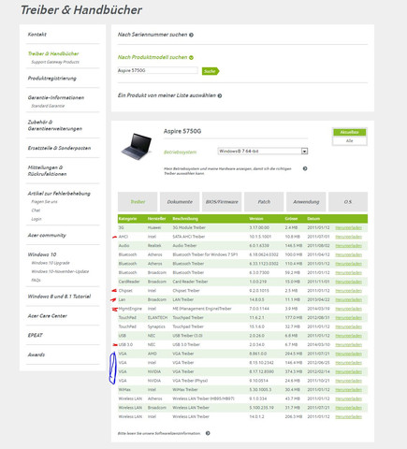407x449 pixels.
Task: Open Garantie-Informationen in the sidebar
Action: tap(56, 97)
